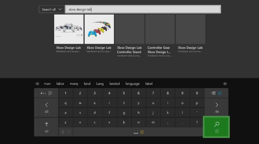Tap the letter v key
Viewport: 259px width, 144px height.
109,122
